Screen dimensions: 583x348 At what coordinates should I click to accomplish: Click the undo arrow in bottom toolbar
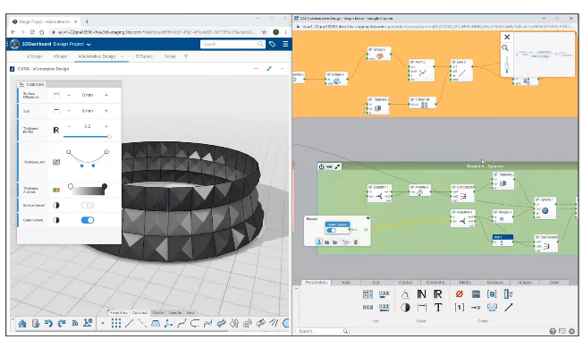tap(48, 324)
